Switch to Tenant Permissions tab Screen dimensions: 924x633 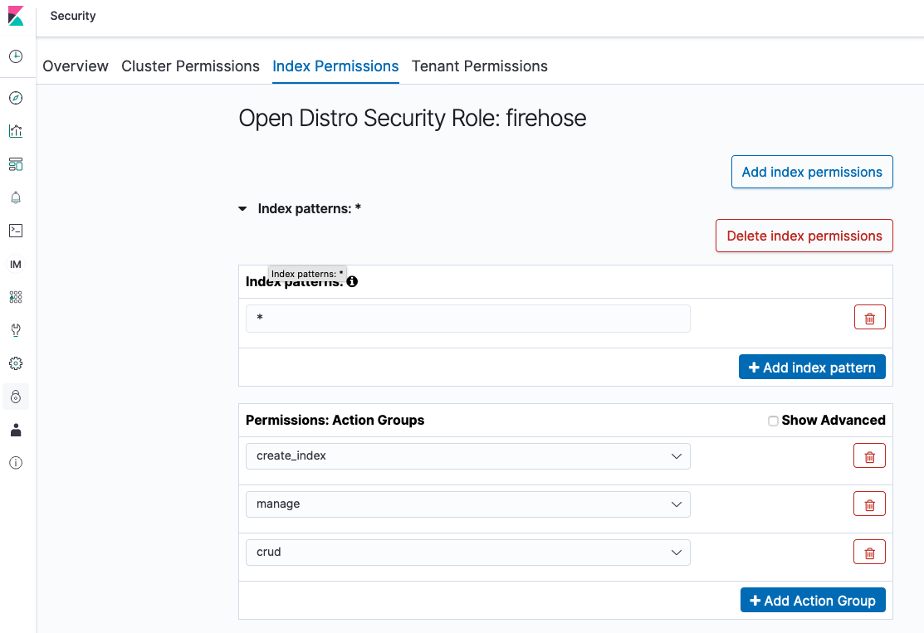[480, 66]
